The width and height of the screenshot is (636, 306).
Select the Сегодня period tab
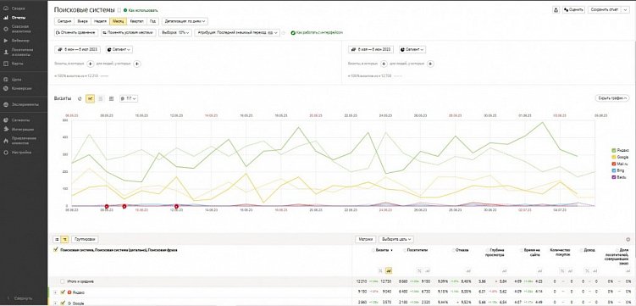pos(64,21)
